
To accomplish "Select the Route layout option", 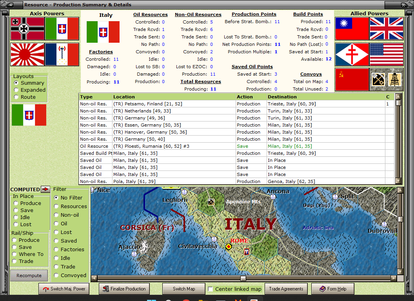I will coord(16,97).
